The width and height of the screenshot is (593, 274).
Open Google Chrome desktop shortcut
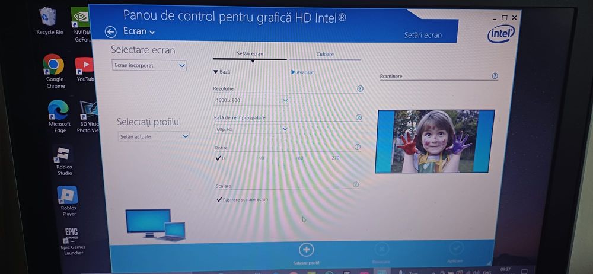55,72
